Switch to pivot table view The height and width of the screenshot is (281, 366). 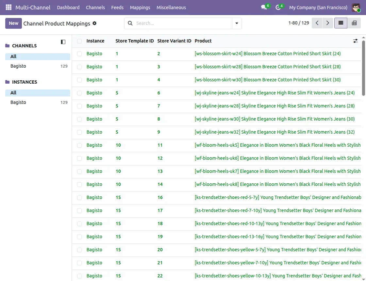point(354,23)
